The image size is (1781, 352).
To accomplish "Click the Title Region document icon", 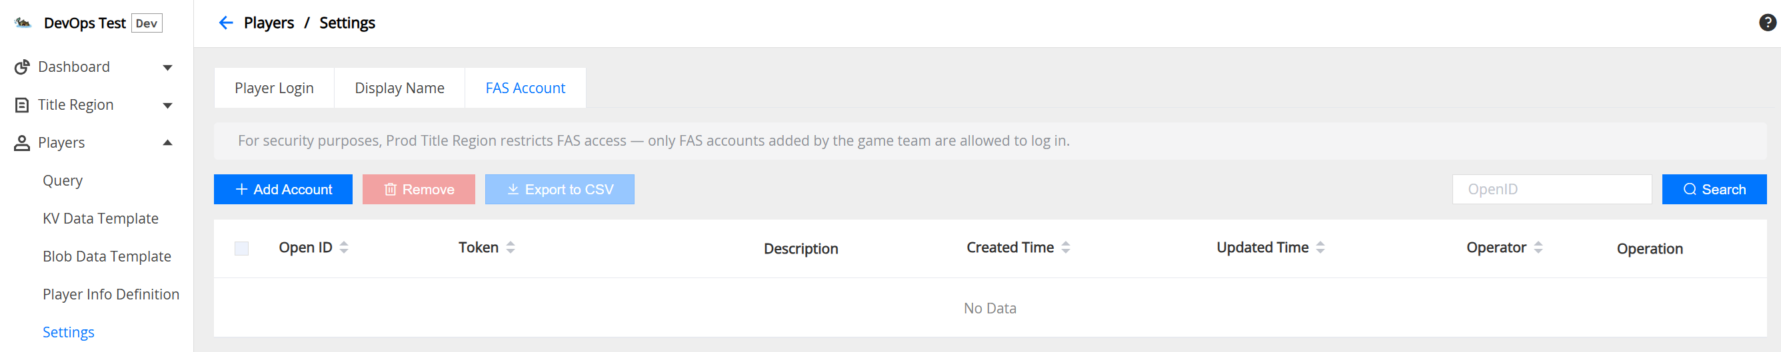I will tap(22, 105).
